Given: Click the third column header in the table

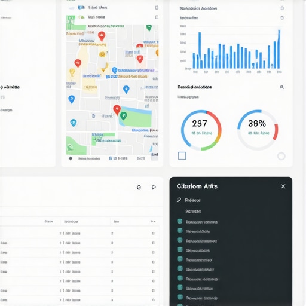Looking at the screenshot, I should [116, 222].
